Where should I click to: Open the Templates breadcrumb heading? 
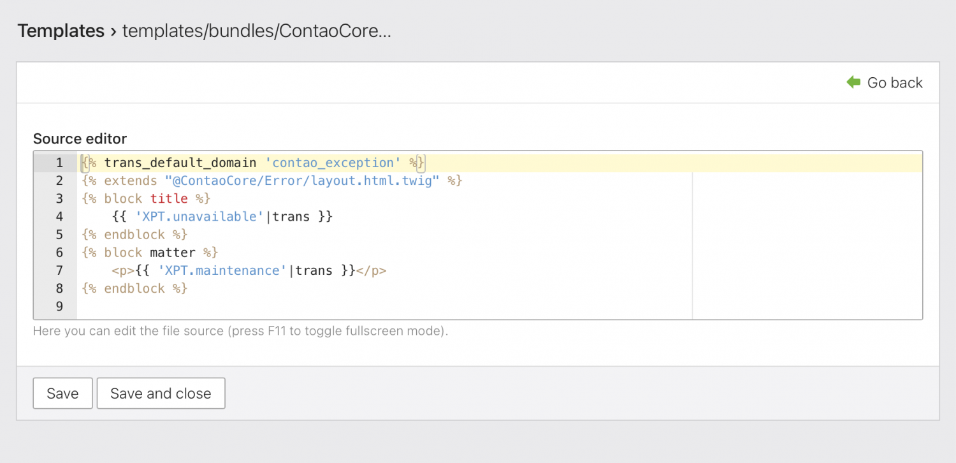tap(61, 31)
